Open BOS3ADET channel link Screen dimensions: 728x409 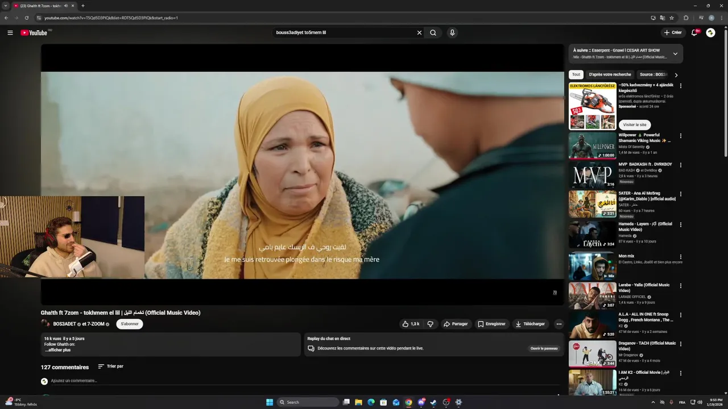coord(64,324)
